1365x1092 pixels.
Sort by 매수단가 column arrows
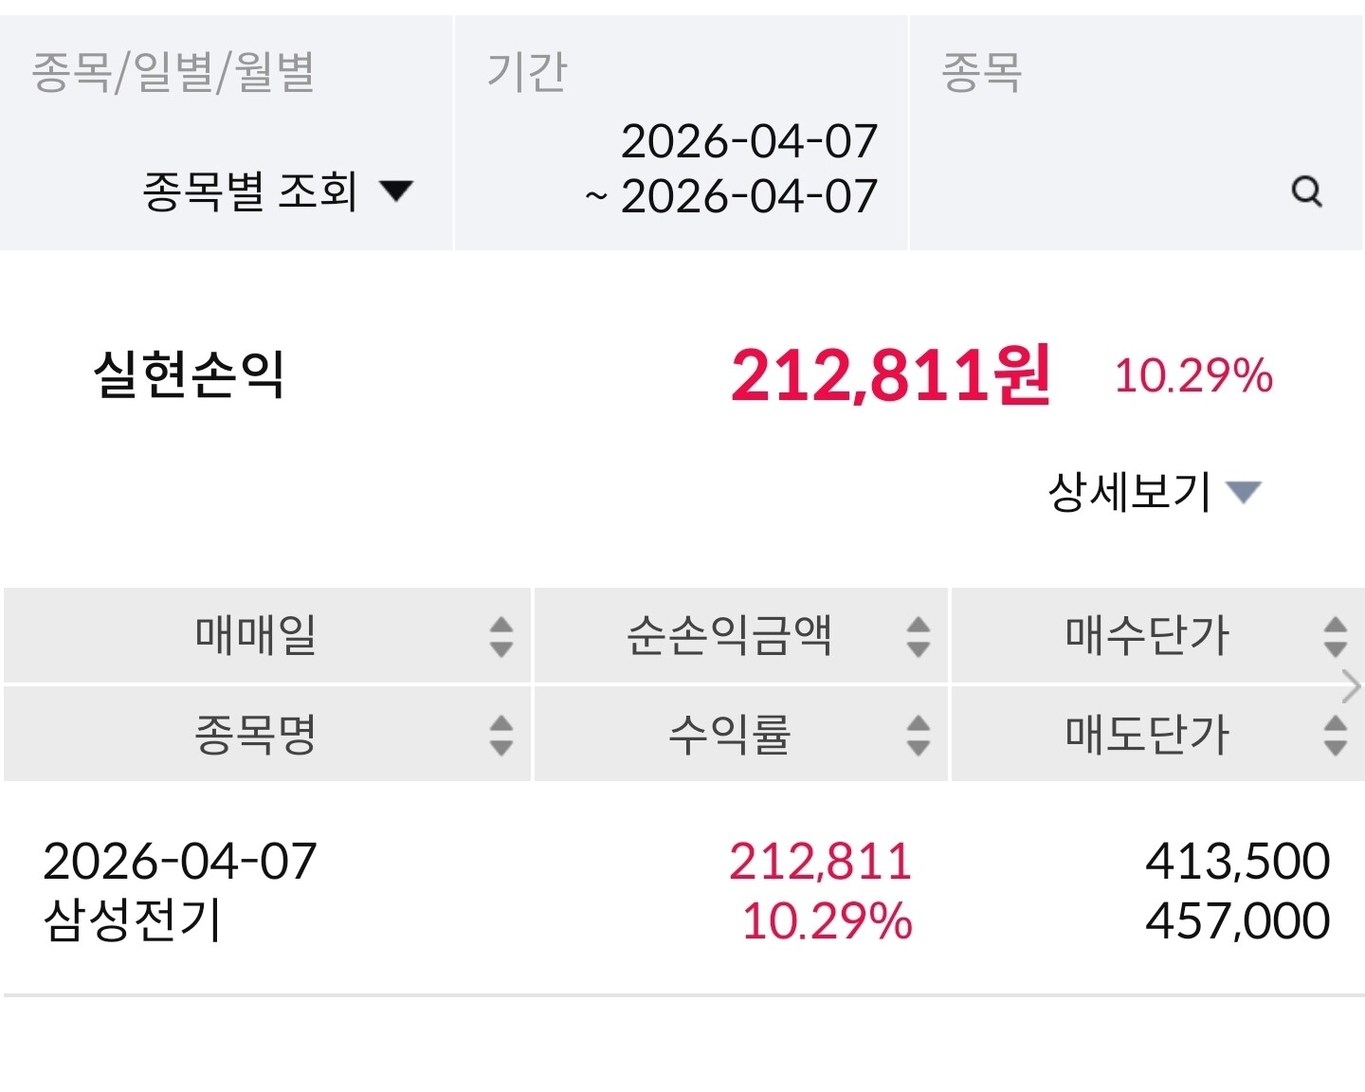(1335, 636)
